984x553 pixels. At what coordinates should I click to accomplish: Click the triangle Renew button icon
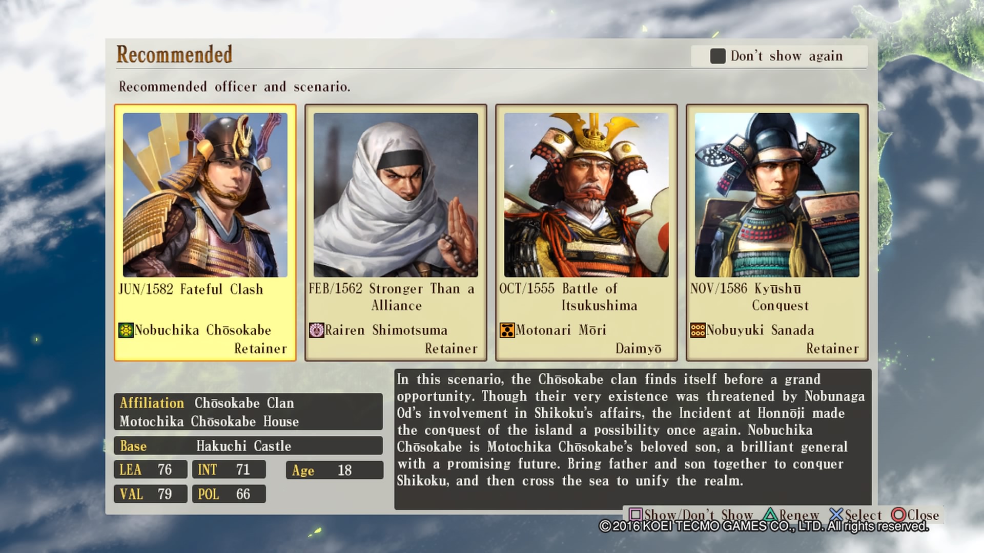point(770,515)
